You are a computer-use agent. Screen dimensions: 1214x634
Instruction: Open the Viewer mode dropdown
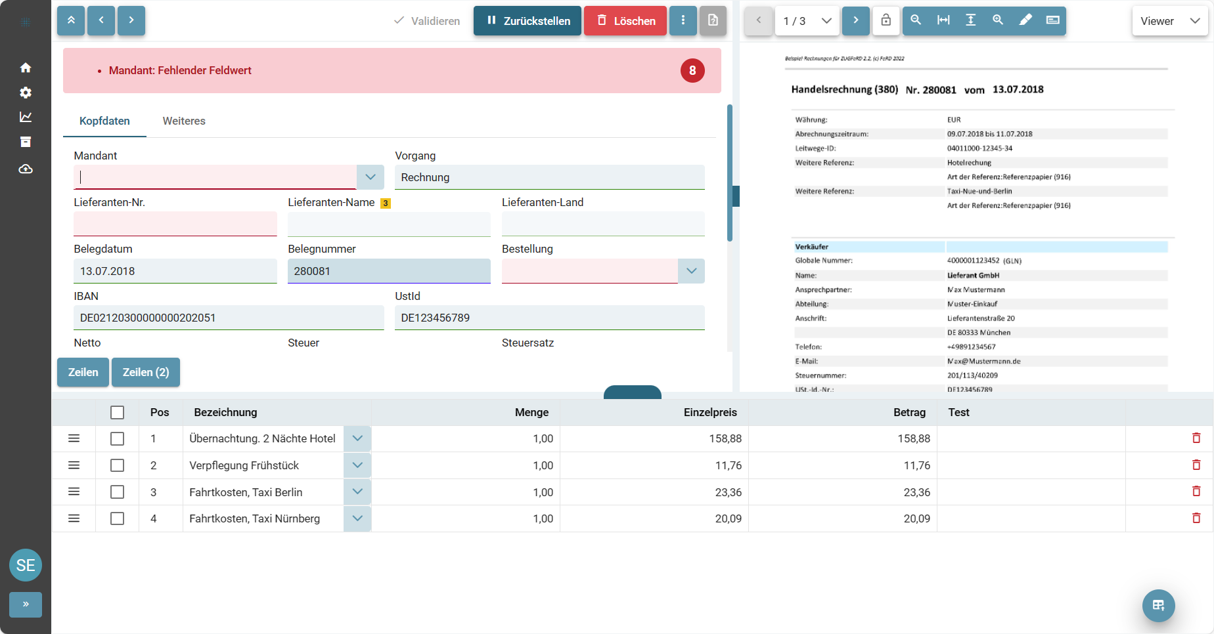(1170, 21)
